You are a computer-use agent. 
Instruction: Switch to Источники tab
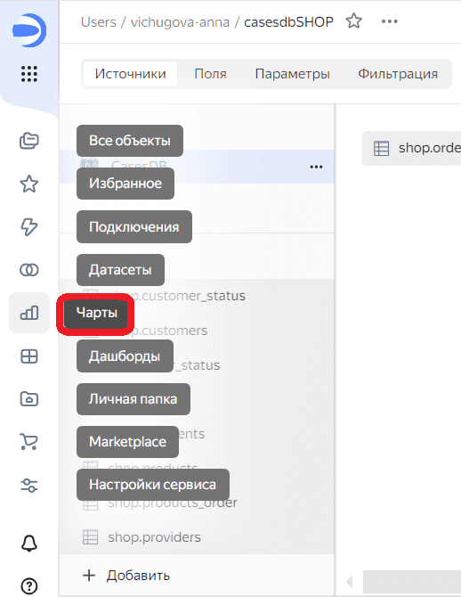click(131, 73)
